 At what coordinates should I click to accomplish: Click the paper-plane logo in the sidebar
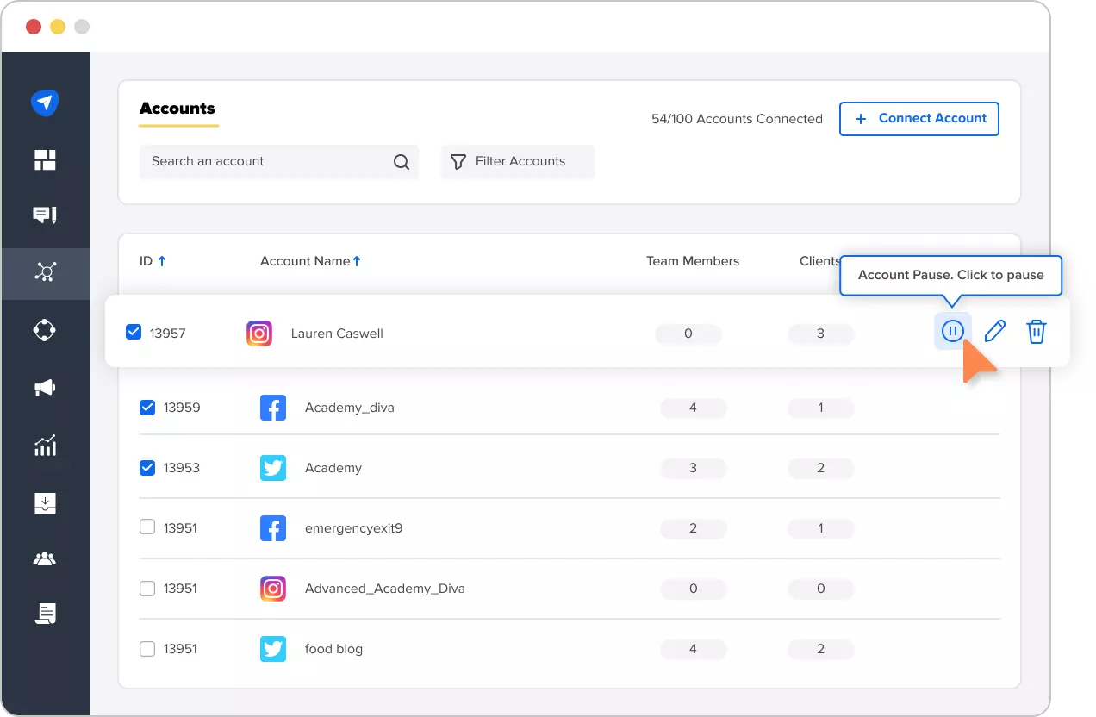click(x=45, y=103)
